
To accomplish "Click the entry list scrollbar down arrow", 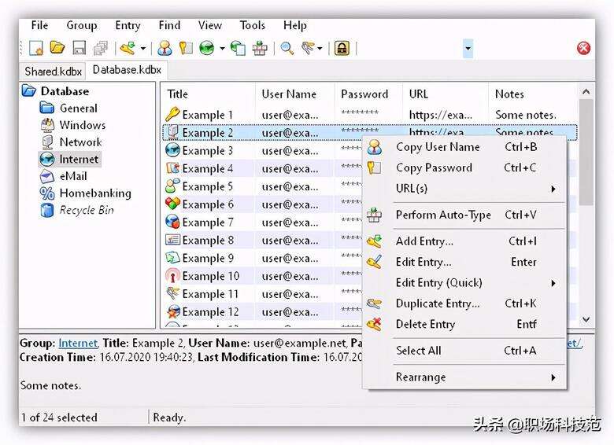I will coord(586,319).
